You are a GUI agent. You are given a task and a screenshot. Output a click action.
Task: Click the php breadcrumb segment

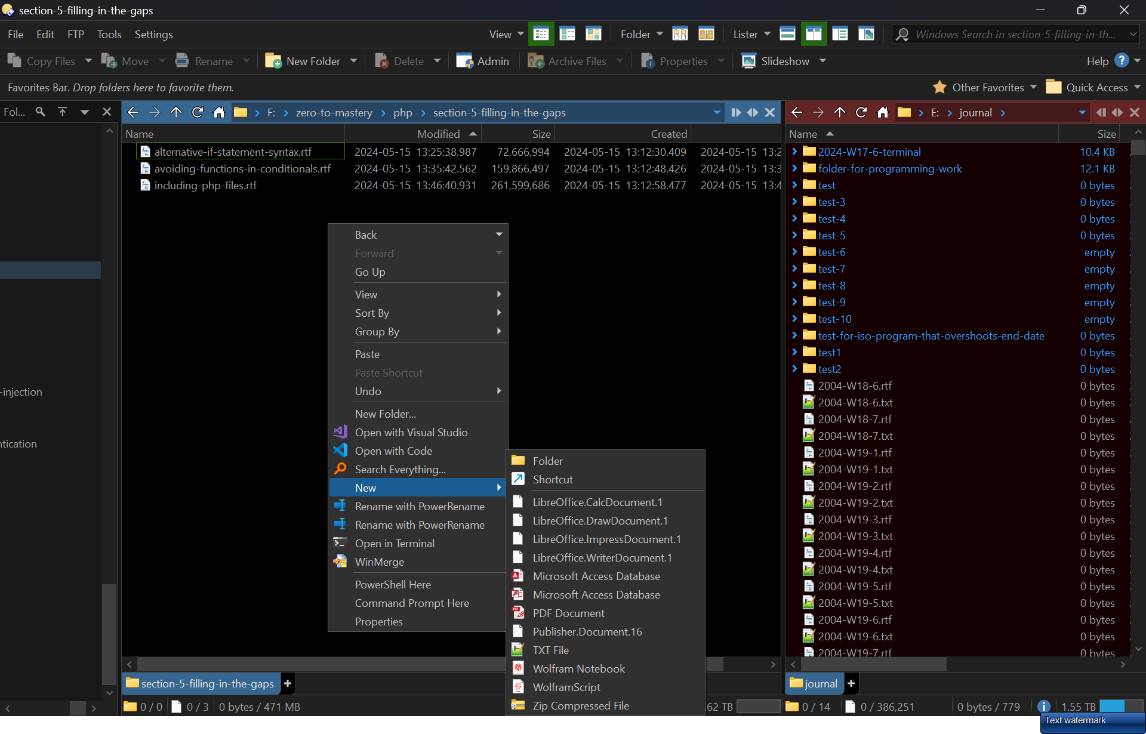coord(403,112)
